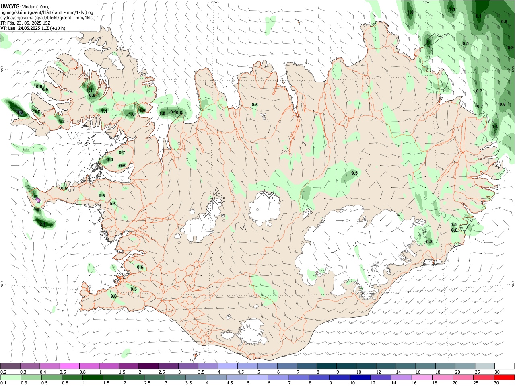Viewport: 515px width, 386px height.
Task: Click the purple snow patch on Snæfellsnes tip
Action: (38, 200)
